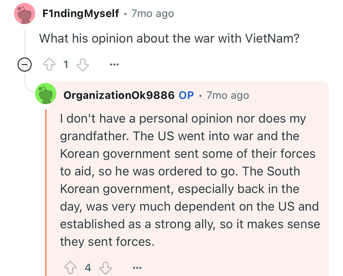Viewport: 343px width, 276px height.
Task: Click the curved thread line to the reply
Action: coord(28,87)
